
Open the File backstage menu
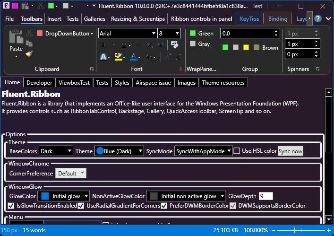[x=9, y=19]
